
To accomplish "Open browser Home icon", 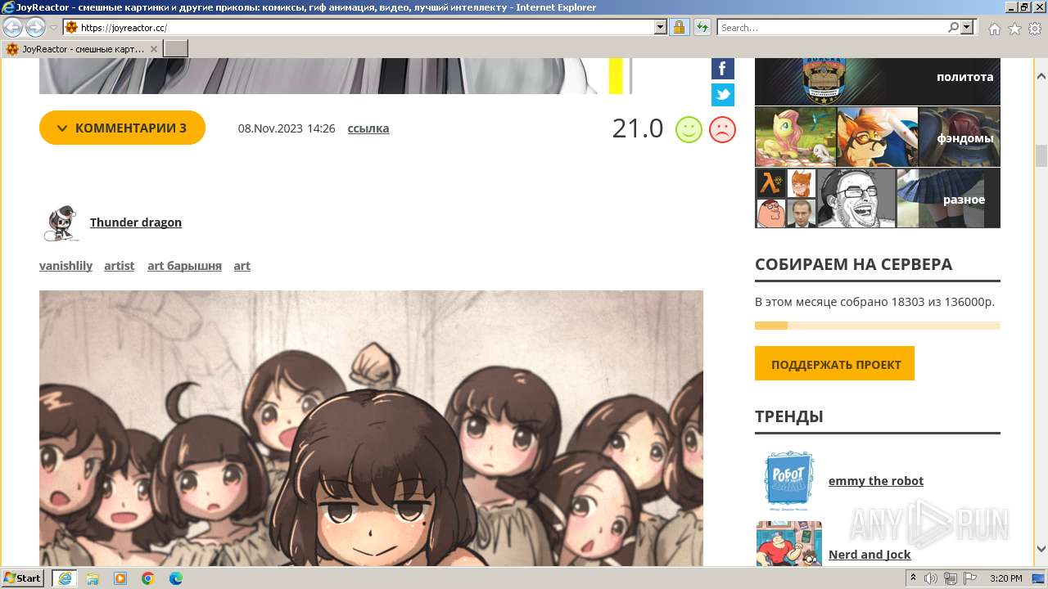I will (x=994, y=29).
